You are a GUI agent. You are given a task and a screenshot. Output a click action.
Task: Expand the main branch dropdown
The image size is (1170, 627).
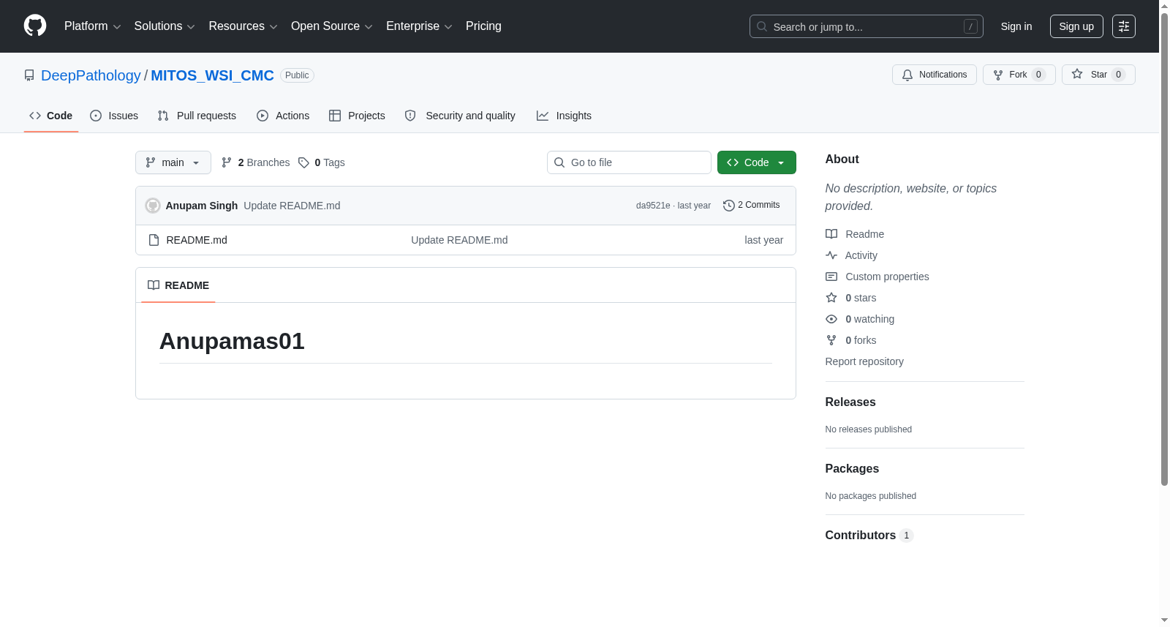click(x=173, y=162)
